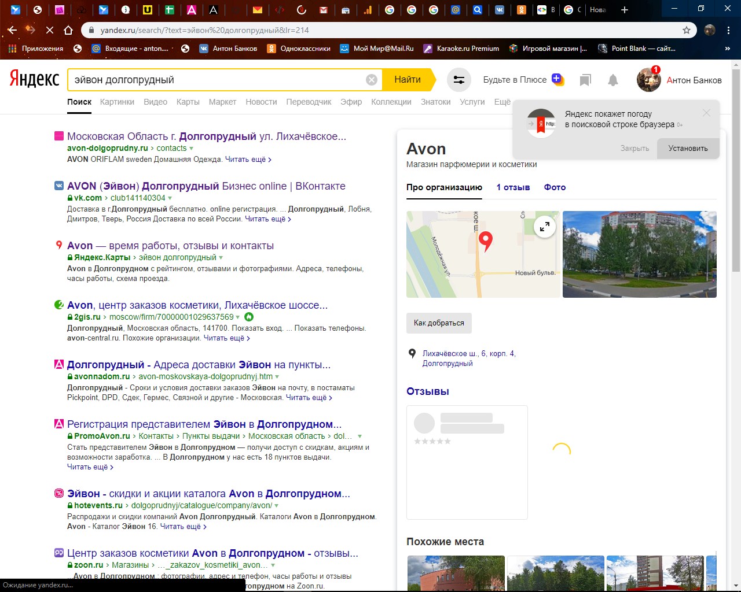Click Читать ещё under avonnadom.ru result
The image size is (741, 592).
pos(309,398)
